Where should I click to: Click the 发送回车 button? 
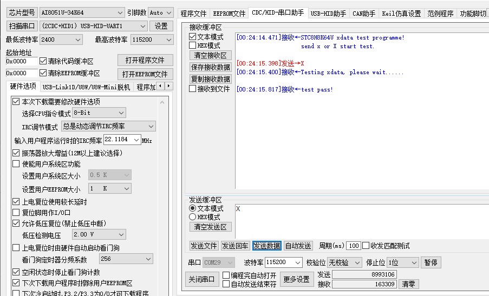[236, 246]
